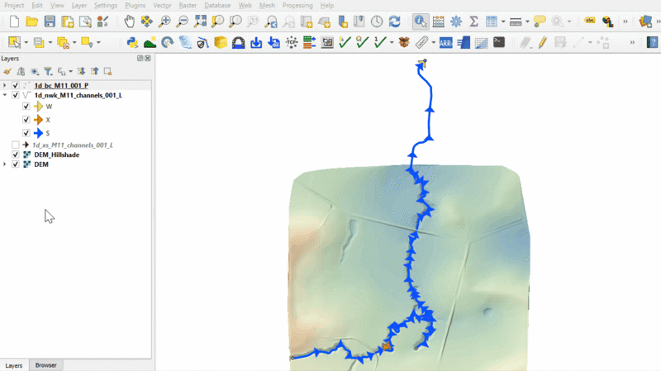Click the Refresh map icon
The image size is (661, 371).
pos(394,21)
